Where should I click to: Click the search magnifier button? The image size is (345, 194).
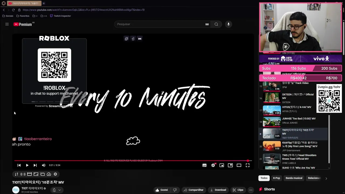[216, 24]
